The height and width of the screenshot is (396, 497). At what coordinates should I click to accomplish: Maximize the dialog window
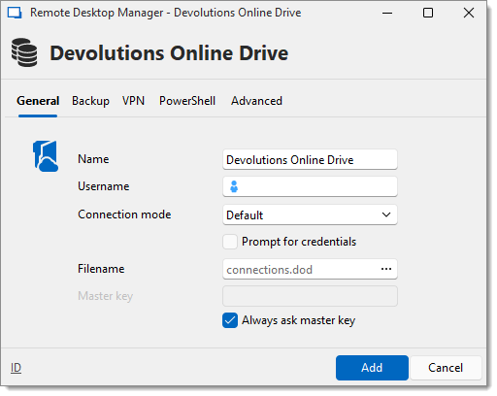coord(428,13)
